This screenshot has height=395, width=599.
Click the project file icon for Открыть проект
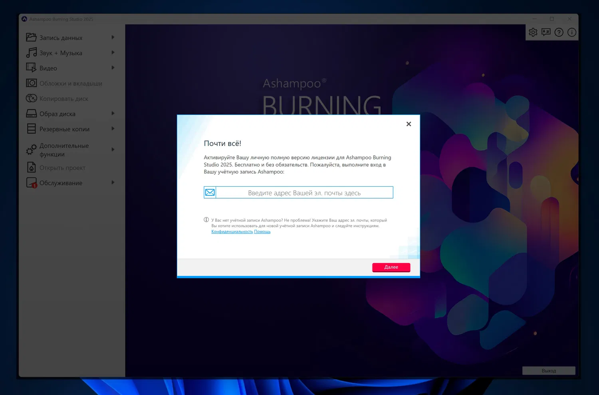click(31, 167)
